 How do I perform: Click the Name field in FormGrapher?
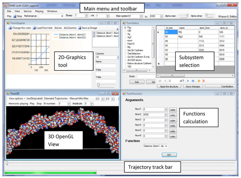[x=106, y=65]
